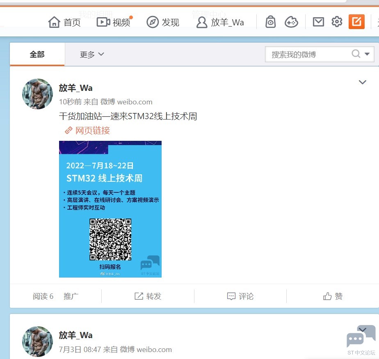This screenshot has width=379, height=359.
Task: Click 视频 text in navigation
Action: click(x=121, y=23)
